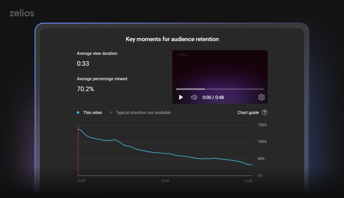
Task: Click the Average view duration value 0:33
Action: (x=83, y=63)
